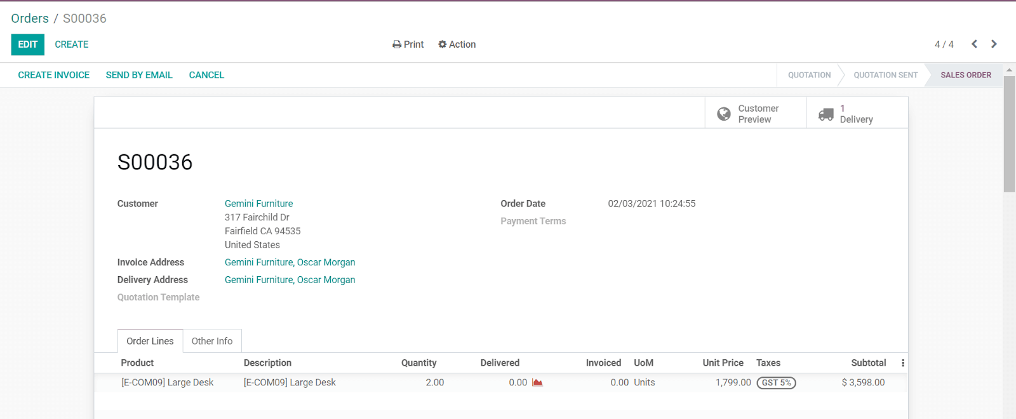The width and height of the screenshot is (1016, 419).
Task: Click the quantity value 2.00
Action: pos(435,383)
